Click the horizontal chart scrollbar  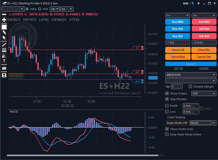click(x=82, y=155)
